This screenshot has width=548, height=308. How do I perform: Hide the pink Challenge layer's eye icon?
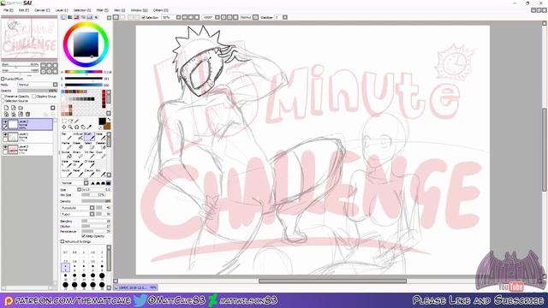(5, 147)
